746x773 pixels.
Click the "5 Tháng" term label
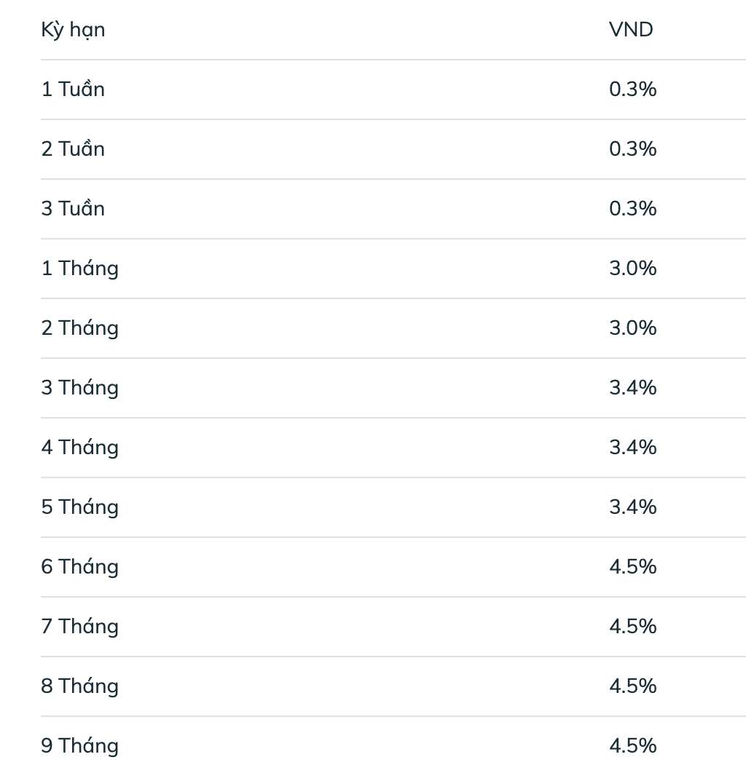click(x=79, y=507)
